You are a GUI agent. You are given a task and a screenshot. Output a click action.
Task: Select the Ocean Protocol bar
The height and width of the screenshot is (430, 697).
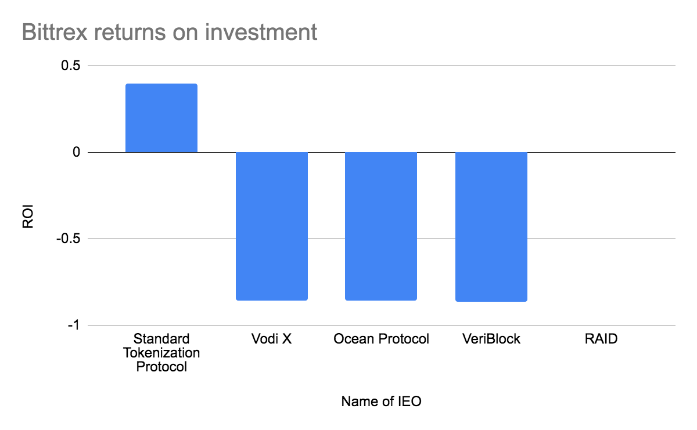(x=381, y=226)
